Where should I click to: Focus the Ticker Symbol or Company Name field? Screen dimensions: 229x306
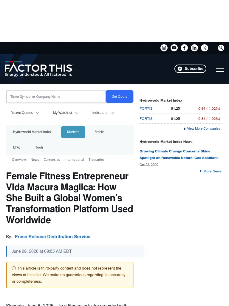click(56, 97)
